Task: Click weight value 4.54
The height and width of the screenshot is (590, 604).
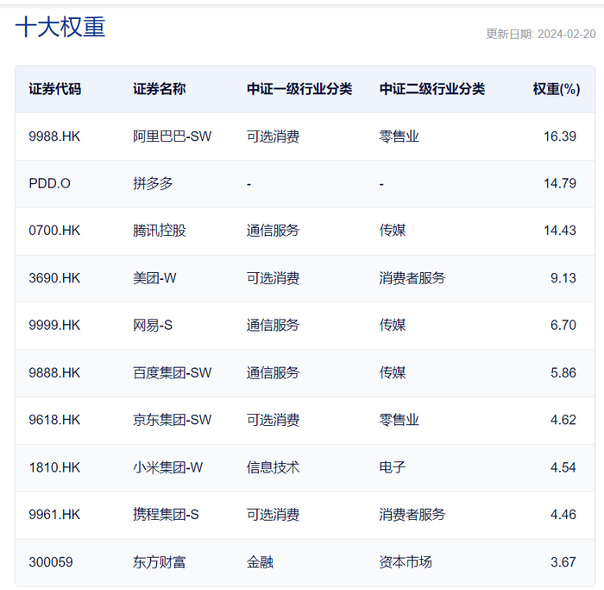Action: [x=563, y=467]
